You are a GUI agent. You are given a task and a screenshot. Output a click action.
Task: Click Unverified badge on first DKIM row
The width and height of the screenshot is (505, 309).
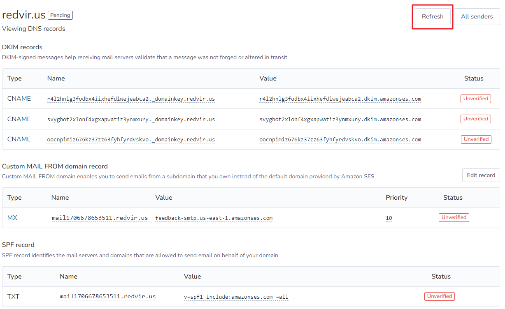tap(476, 99)
